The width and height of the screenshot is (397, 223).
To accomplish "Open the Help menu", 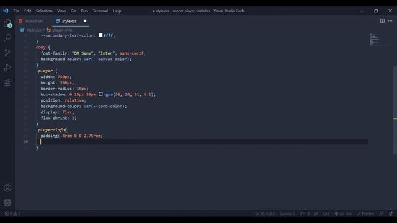I will [117, 11].
